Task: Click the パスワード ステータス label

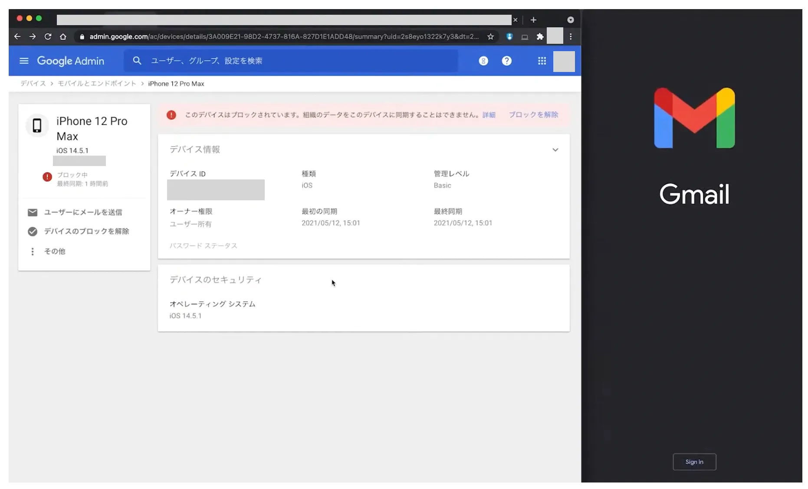Action: click(203, 246)
